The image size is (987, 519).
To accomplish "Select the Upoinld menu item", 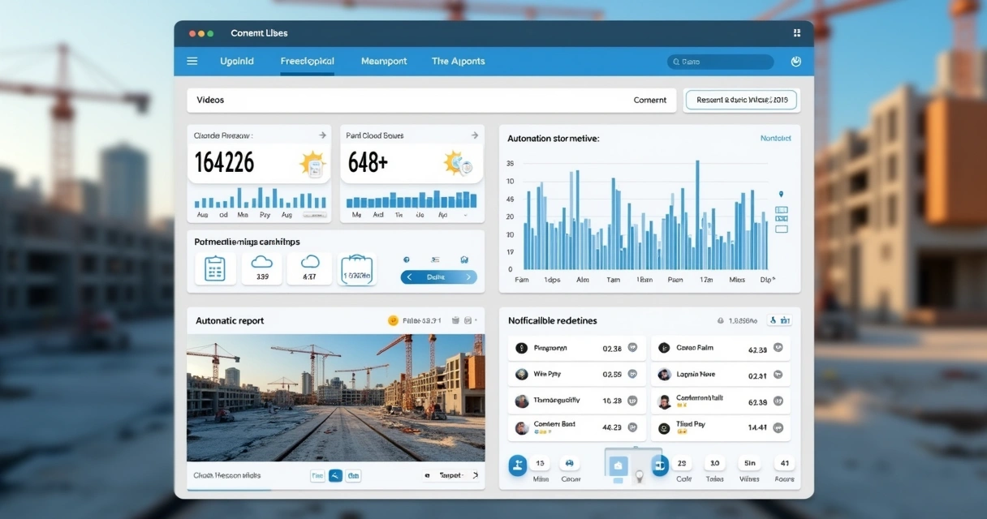I will 236,61.
